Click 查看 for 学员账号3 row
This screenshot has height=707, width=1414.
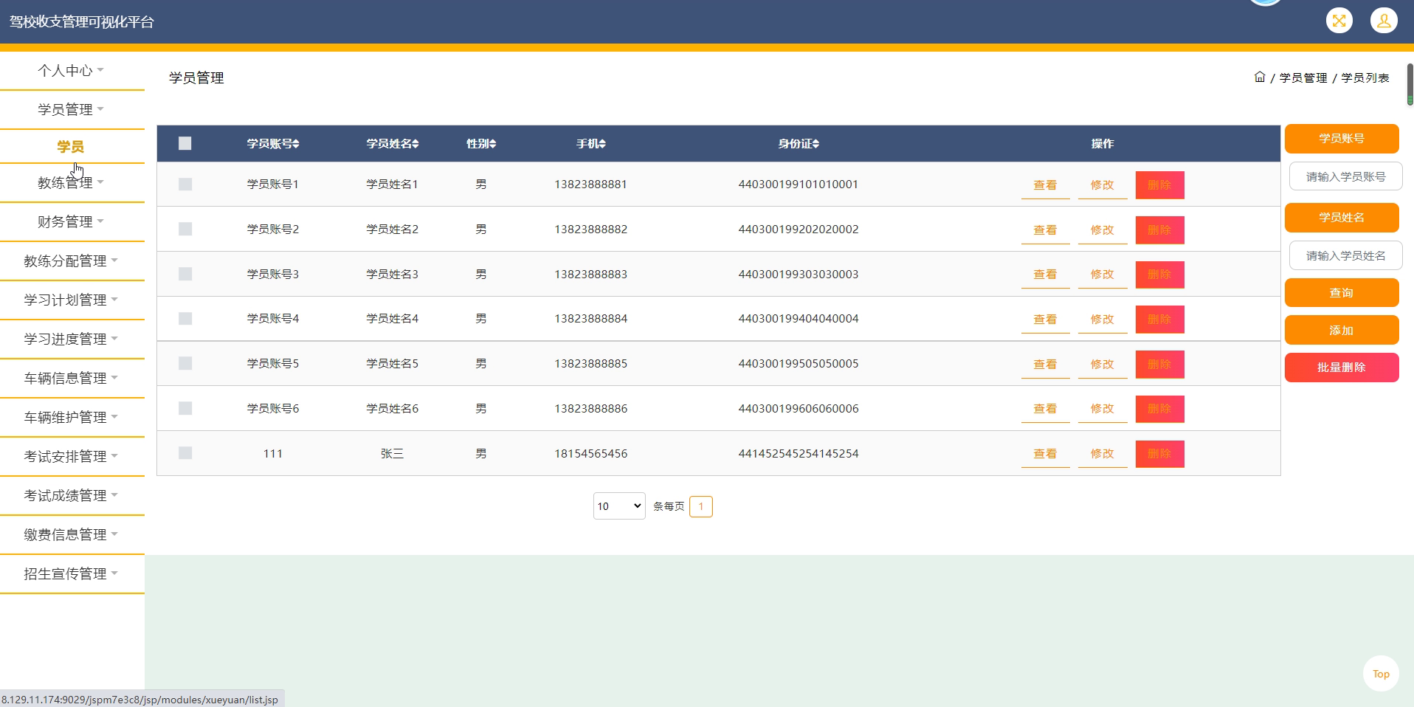coord(1045,275)
